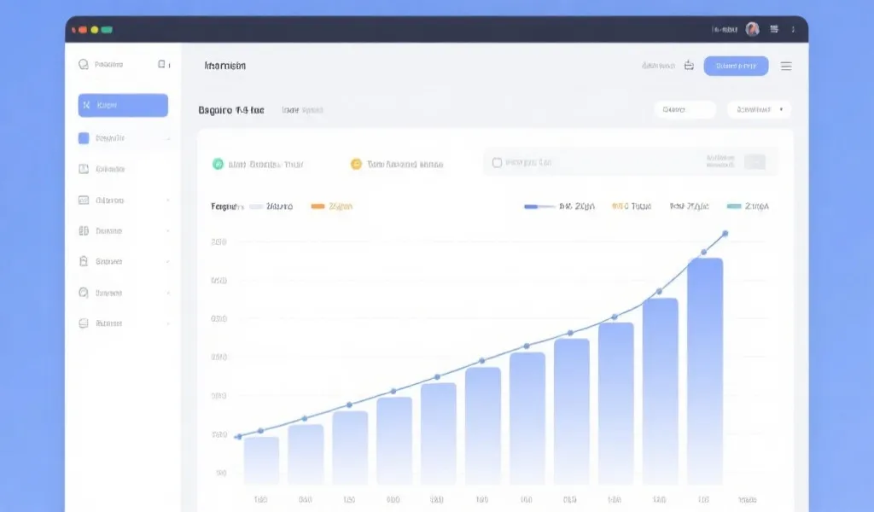Open the sidebar item with book columns icon
The image size is (874, 512).
(84, 230)
